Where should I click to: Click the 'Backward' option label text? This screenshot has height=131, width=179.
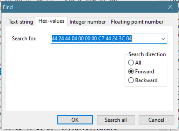(x=146, y=80)
